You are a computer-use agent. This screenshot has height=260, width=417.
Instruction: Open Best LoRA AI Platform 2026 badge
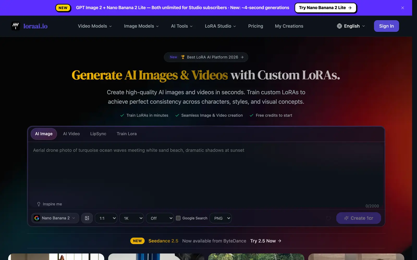(206, 57)
